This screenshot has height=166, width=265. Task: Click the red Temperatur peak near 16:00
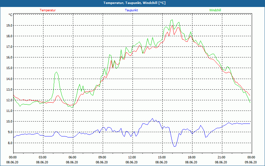(172, 26)
